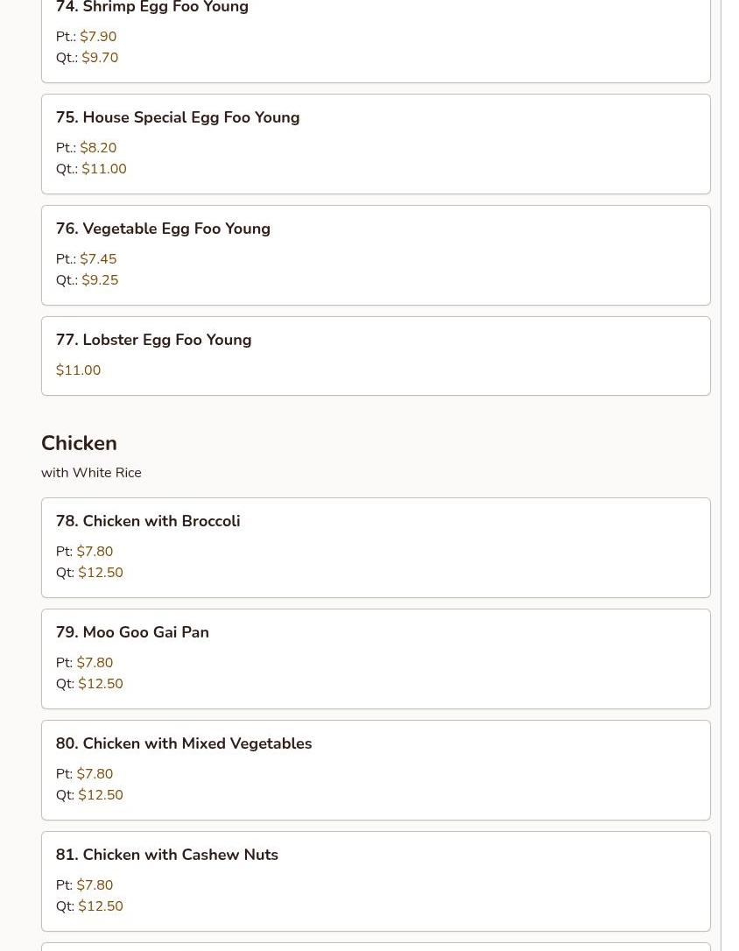Pick the $12.50 quart of Chicken with Cashew Nuts

coord(101,906)
